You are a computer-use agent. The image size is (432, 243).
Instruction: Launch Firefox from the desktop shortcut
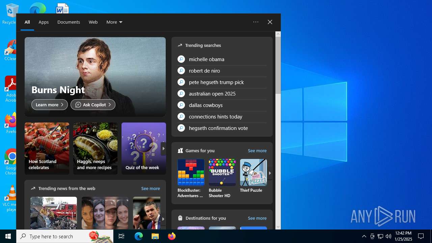11,123
